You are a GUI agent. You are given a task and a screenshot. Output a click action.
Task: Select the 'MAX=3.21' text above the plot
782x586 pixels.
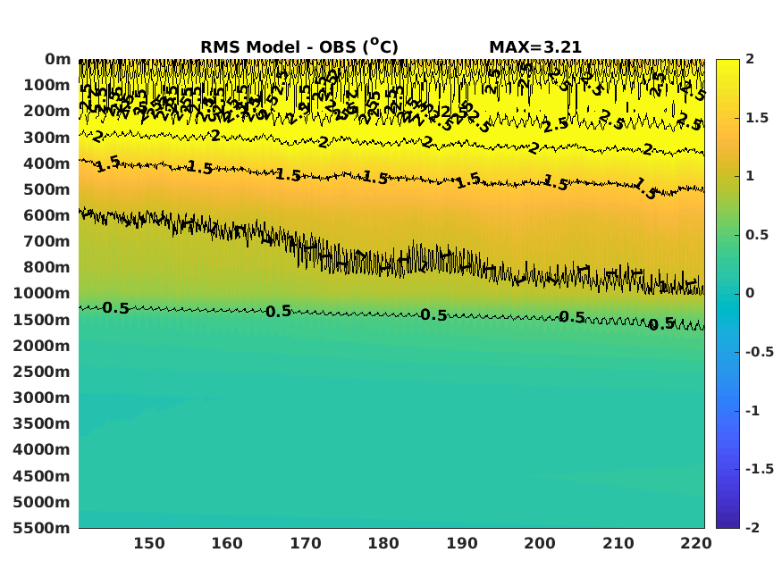click(x=535, y=47)
